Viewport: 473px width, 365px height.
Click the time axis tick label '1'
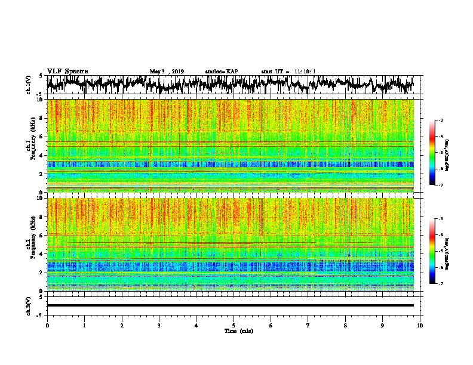pyautogui.click(x=84, y=325)
